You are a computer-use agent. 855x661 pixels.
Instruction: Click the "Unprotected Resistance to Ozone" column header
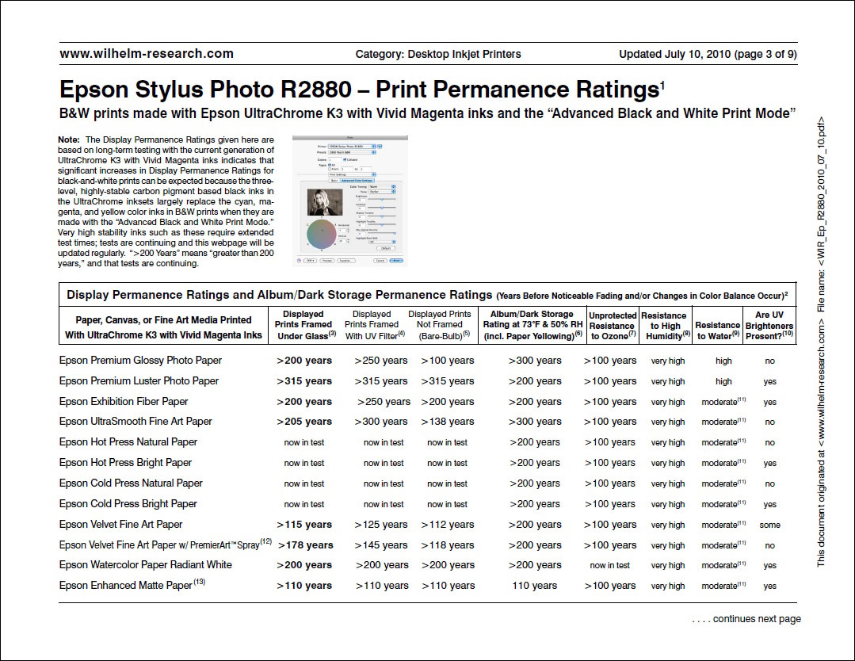pos(613,326)
